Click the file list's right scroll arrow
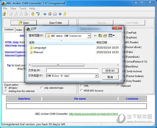The width and height of the screenshot is (157, 128). click(x=118, y=65)
